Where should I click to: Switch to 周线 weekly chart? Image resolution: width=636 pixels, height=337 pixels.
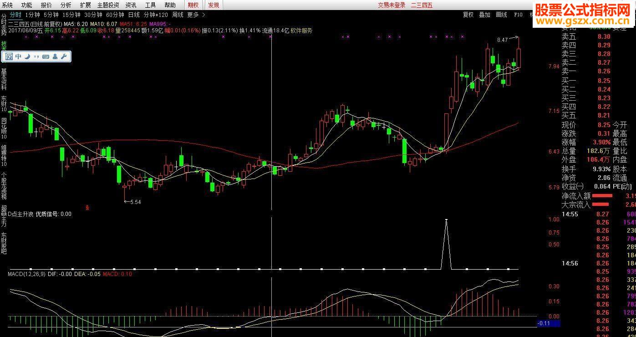point(177,15)
